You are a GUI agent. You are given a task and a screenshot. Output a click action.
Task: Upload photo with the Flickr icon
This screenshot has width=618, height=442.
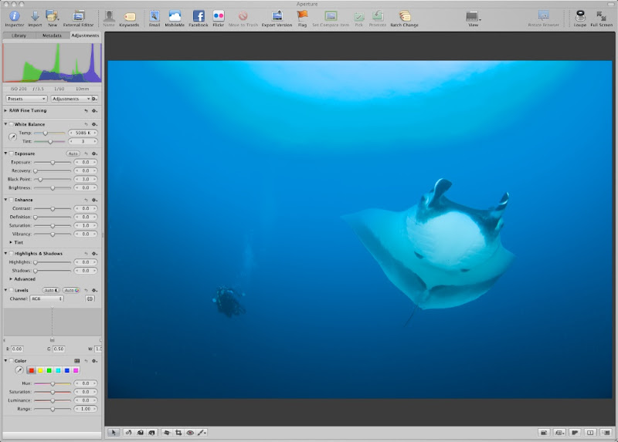(219, 16)
